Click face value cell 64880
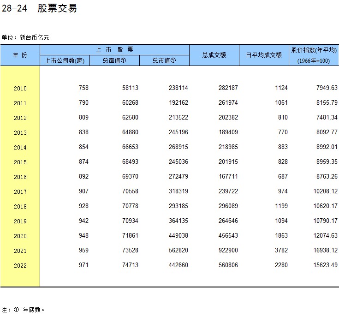The height and width of the screenshot is (317, 339). point(130,132)
